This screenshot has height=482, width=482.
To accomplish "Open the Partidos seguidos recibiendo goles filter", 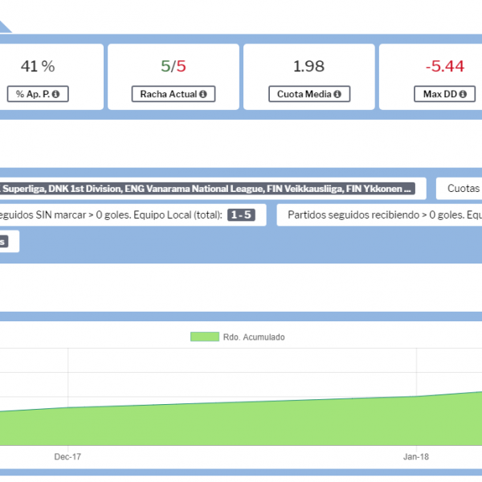I will [382, 215].
